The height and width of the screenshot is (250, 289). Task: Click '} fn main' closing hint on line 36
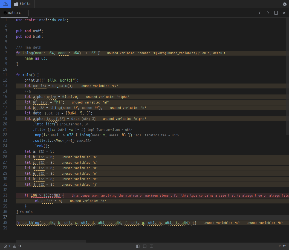point(24,212)
